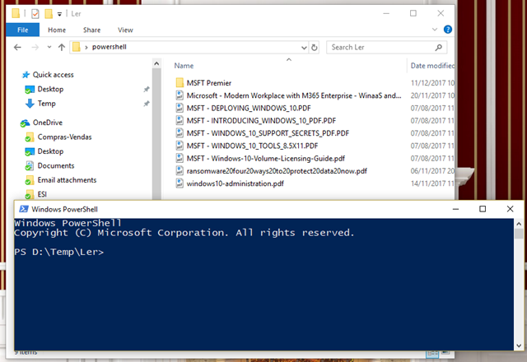This screenshot has height=362, width=527.
Task: Click the Windows PowerShell title bar icon
Action: 24,209
